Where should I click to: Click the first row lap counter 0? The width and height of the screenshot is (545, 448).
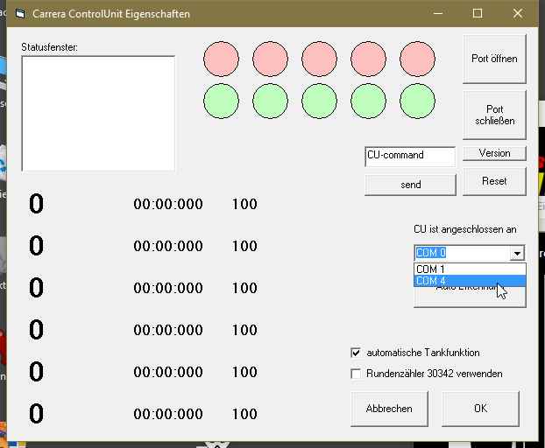tap(36, 204)
